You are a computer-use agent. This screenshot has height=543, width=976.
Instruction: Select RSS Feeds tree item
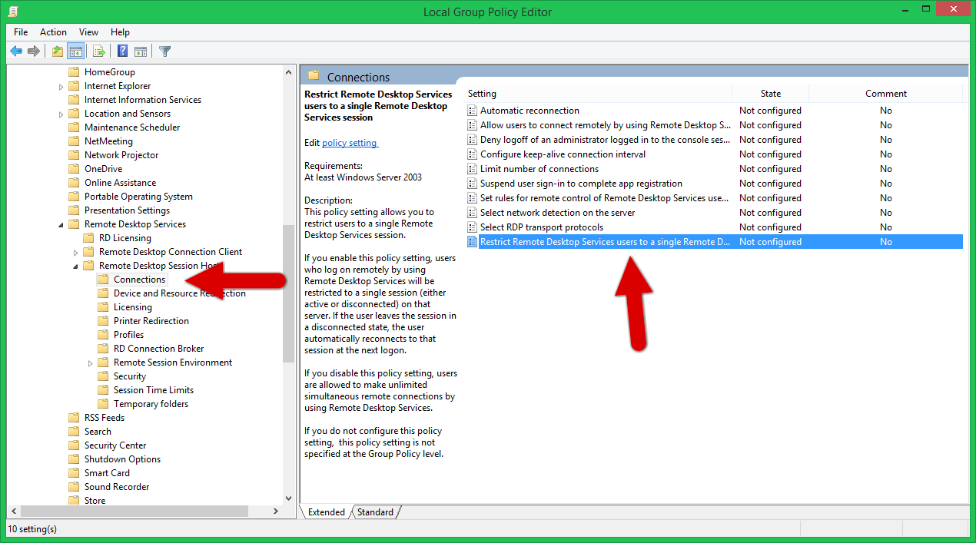click(104, 418)
